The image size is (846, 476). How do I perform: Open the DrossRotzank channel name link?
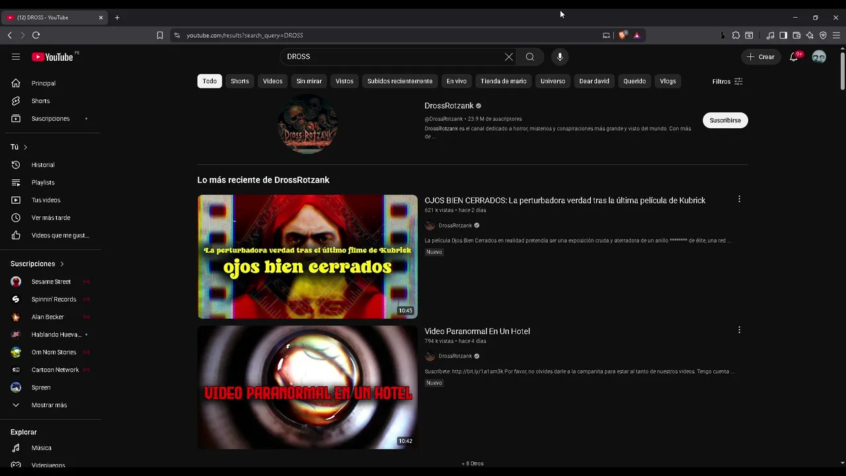(449, 106)
